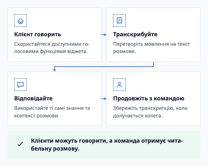Click text Збережіть транскрипцію, коли долучається колега
208x166 pixels.
click(150, 112)
